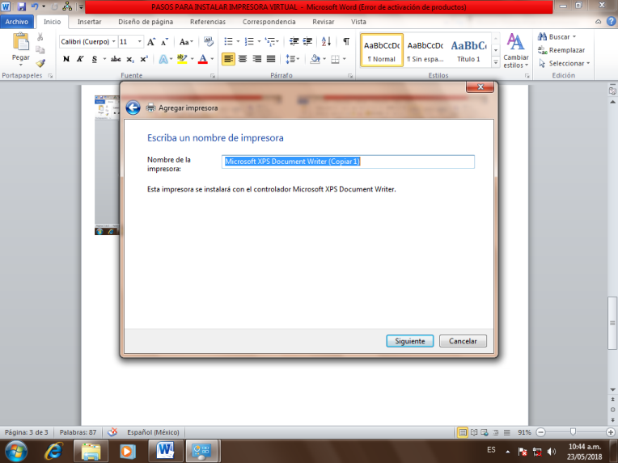
Task: Apply the Sin espaciado style
Action: tap(425, 50)
